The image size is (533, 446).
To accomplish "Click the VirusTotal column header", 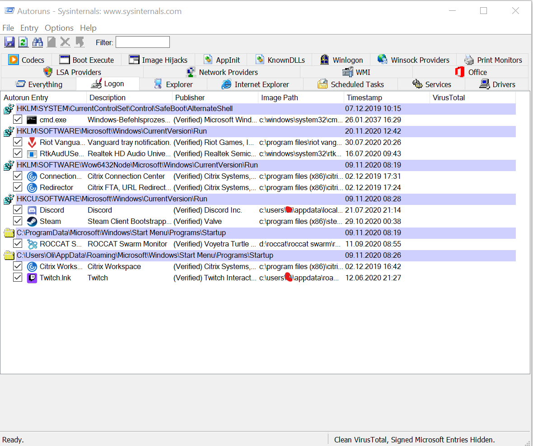I will (x=472, y=98).
